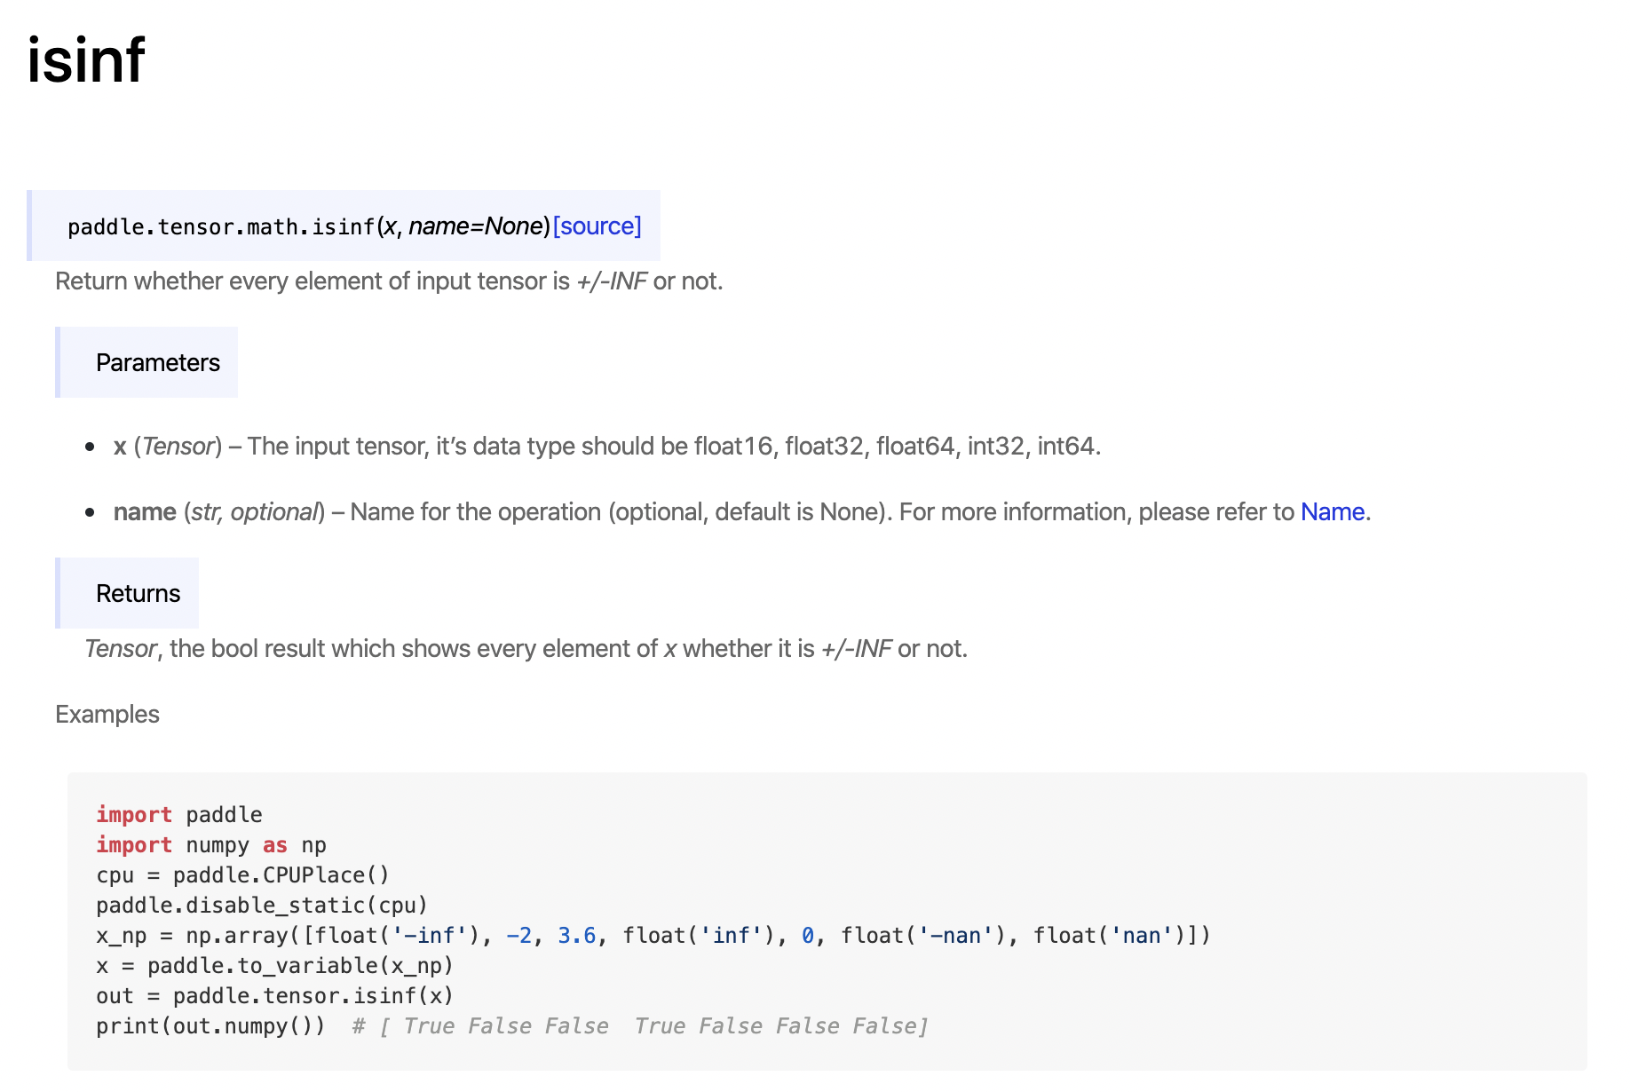This screenshot has width=1630, height=1092.
Task: Click the name (str, optional) parameter entry
Action: pos(742,512)
